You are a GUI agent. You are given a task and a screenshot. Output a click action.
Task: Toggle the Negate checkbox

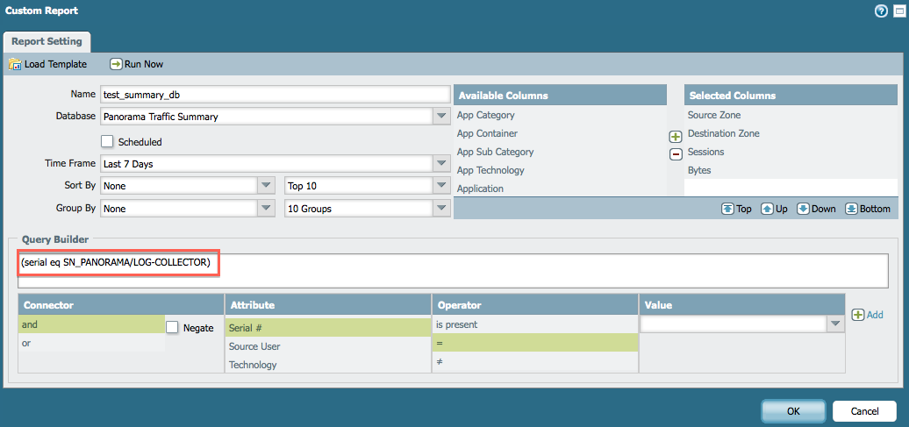[173, 327]
